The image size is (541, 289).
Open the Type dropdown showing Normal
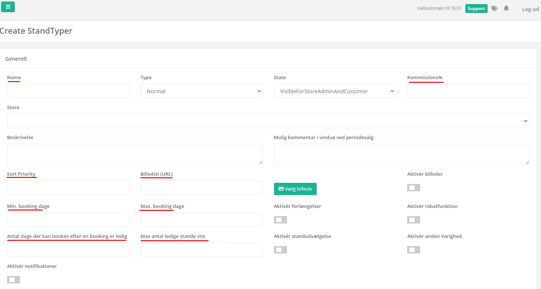click(201, 91)
